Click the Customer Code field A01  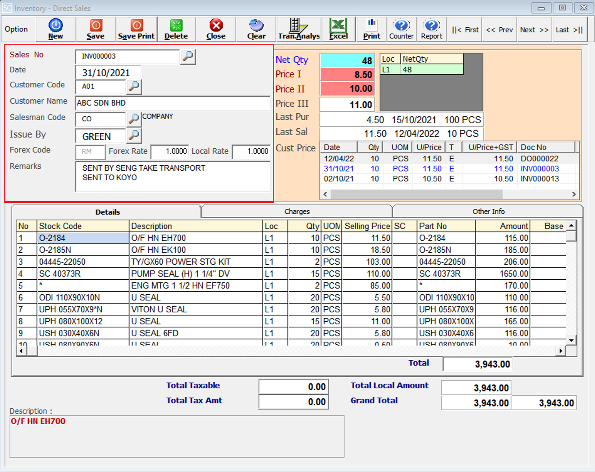pyautogui.click(x=101, y=86)
